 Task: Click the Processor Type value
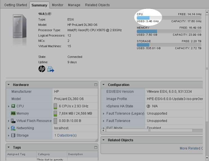pos(94,30)
